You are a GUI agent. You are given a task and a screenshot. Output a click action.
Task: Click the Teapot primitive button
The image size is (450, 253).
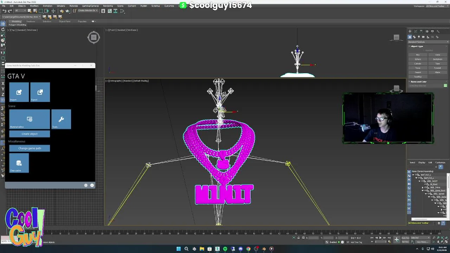click(x=418, y=72)
